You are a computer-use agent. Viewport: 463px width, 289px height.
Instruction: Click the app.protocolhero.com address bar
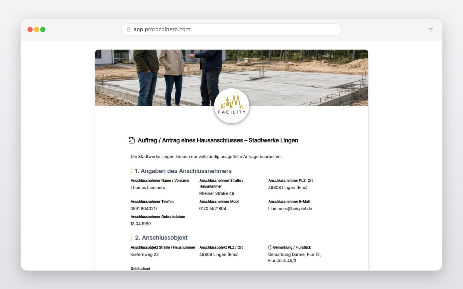tap(231, 29)
